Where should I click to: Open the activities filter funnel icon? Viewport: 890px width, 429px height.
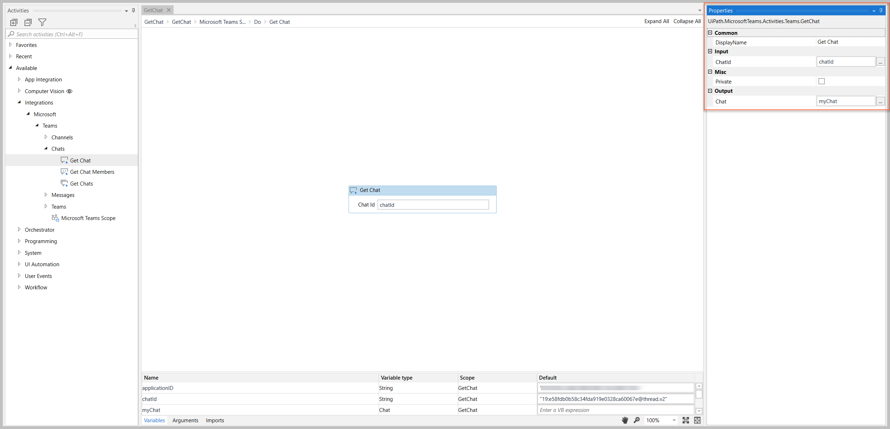(x=42, y=22)
